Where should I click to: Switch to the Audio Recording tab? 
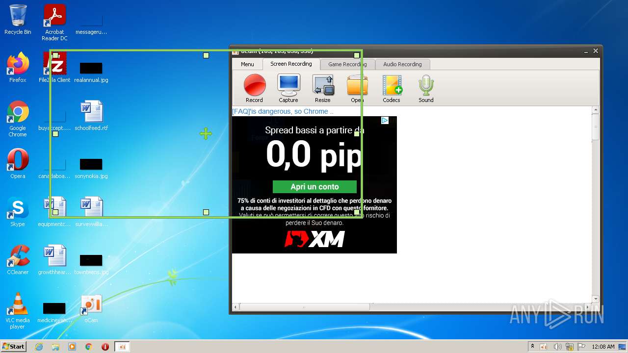coord(402,64)
